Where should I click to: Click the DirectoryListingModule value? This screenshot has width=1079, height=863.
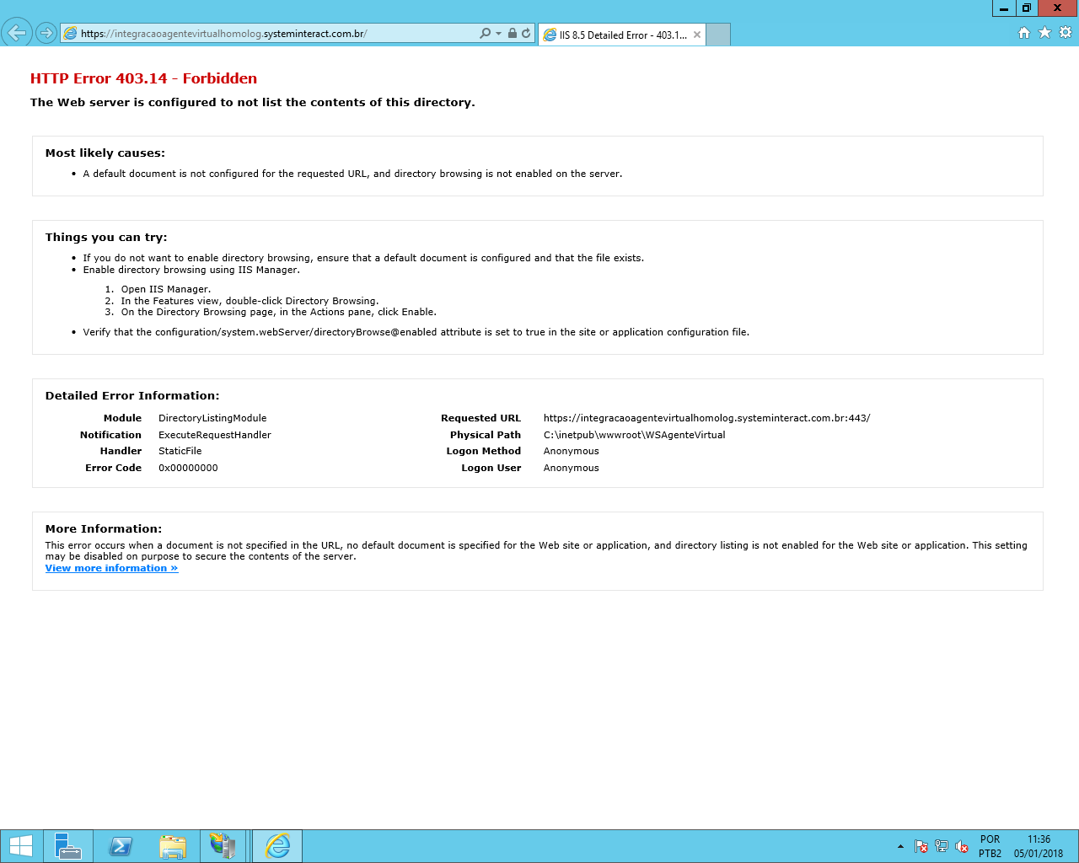pos(212,418)
